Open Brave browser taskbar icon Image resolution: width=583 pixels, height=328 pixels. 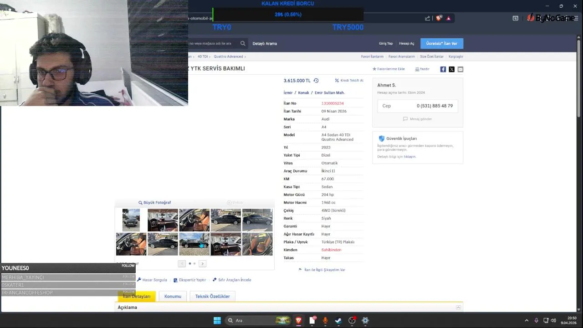298,320
